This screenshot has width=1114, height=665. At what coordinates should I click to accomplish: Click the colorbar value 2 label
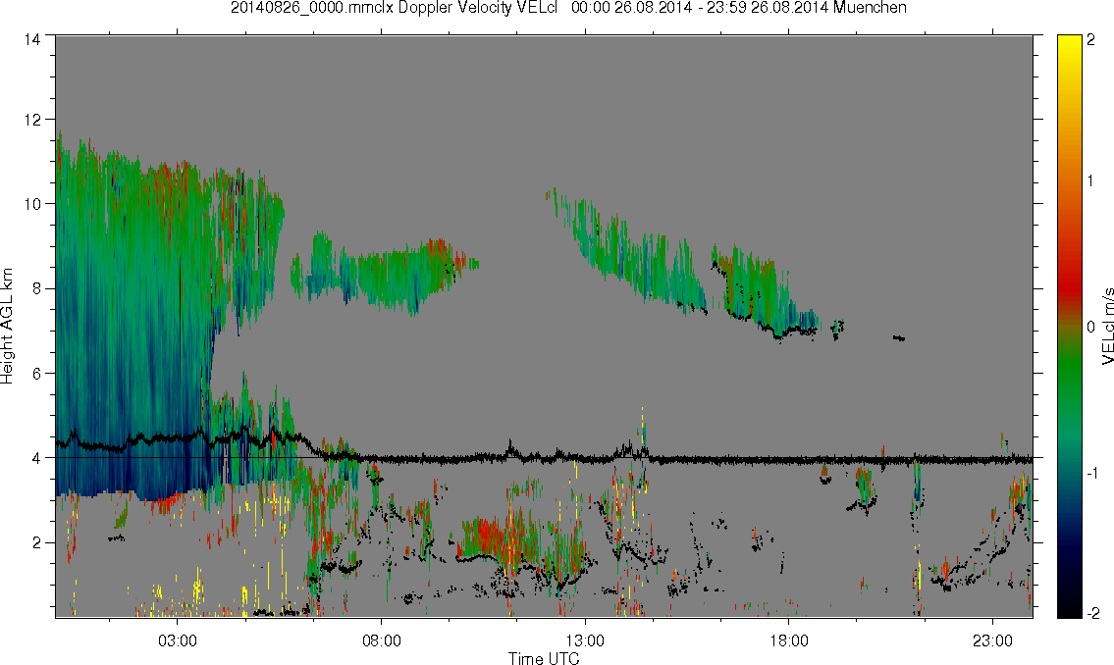point(1091,40)
